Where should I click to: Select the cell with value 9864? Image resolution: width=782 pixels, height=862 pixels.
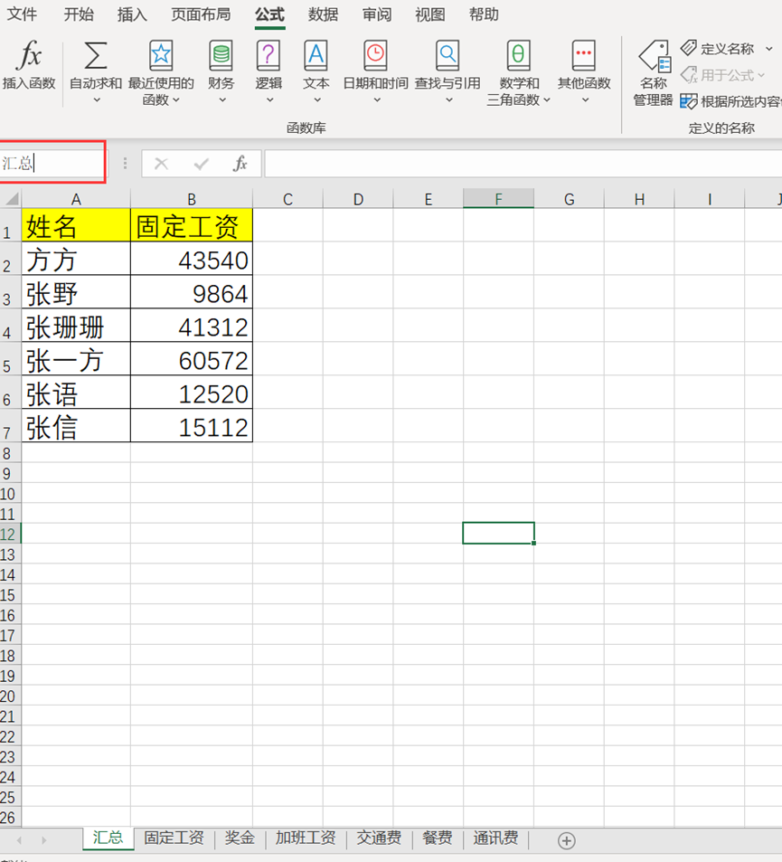(192, 292)
